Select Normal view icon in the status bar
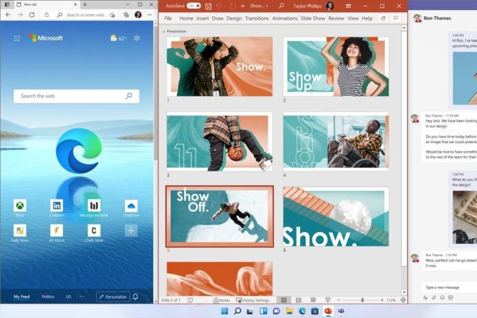 click(283, 300)
